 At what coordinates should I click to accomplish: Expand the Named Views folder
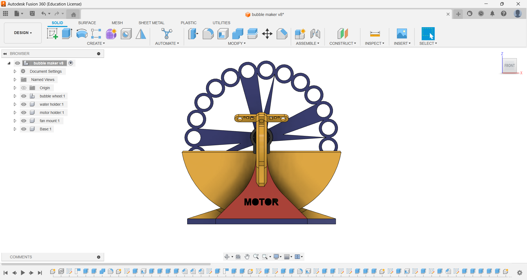pos(15,80)
